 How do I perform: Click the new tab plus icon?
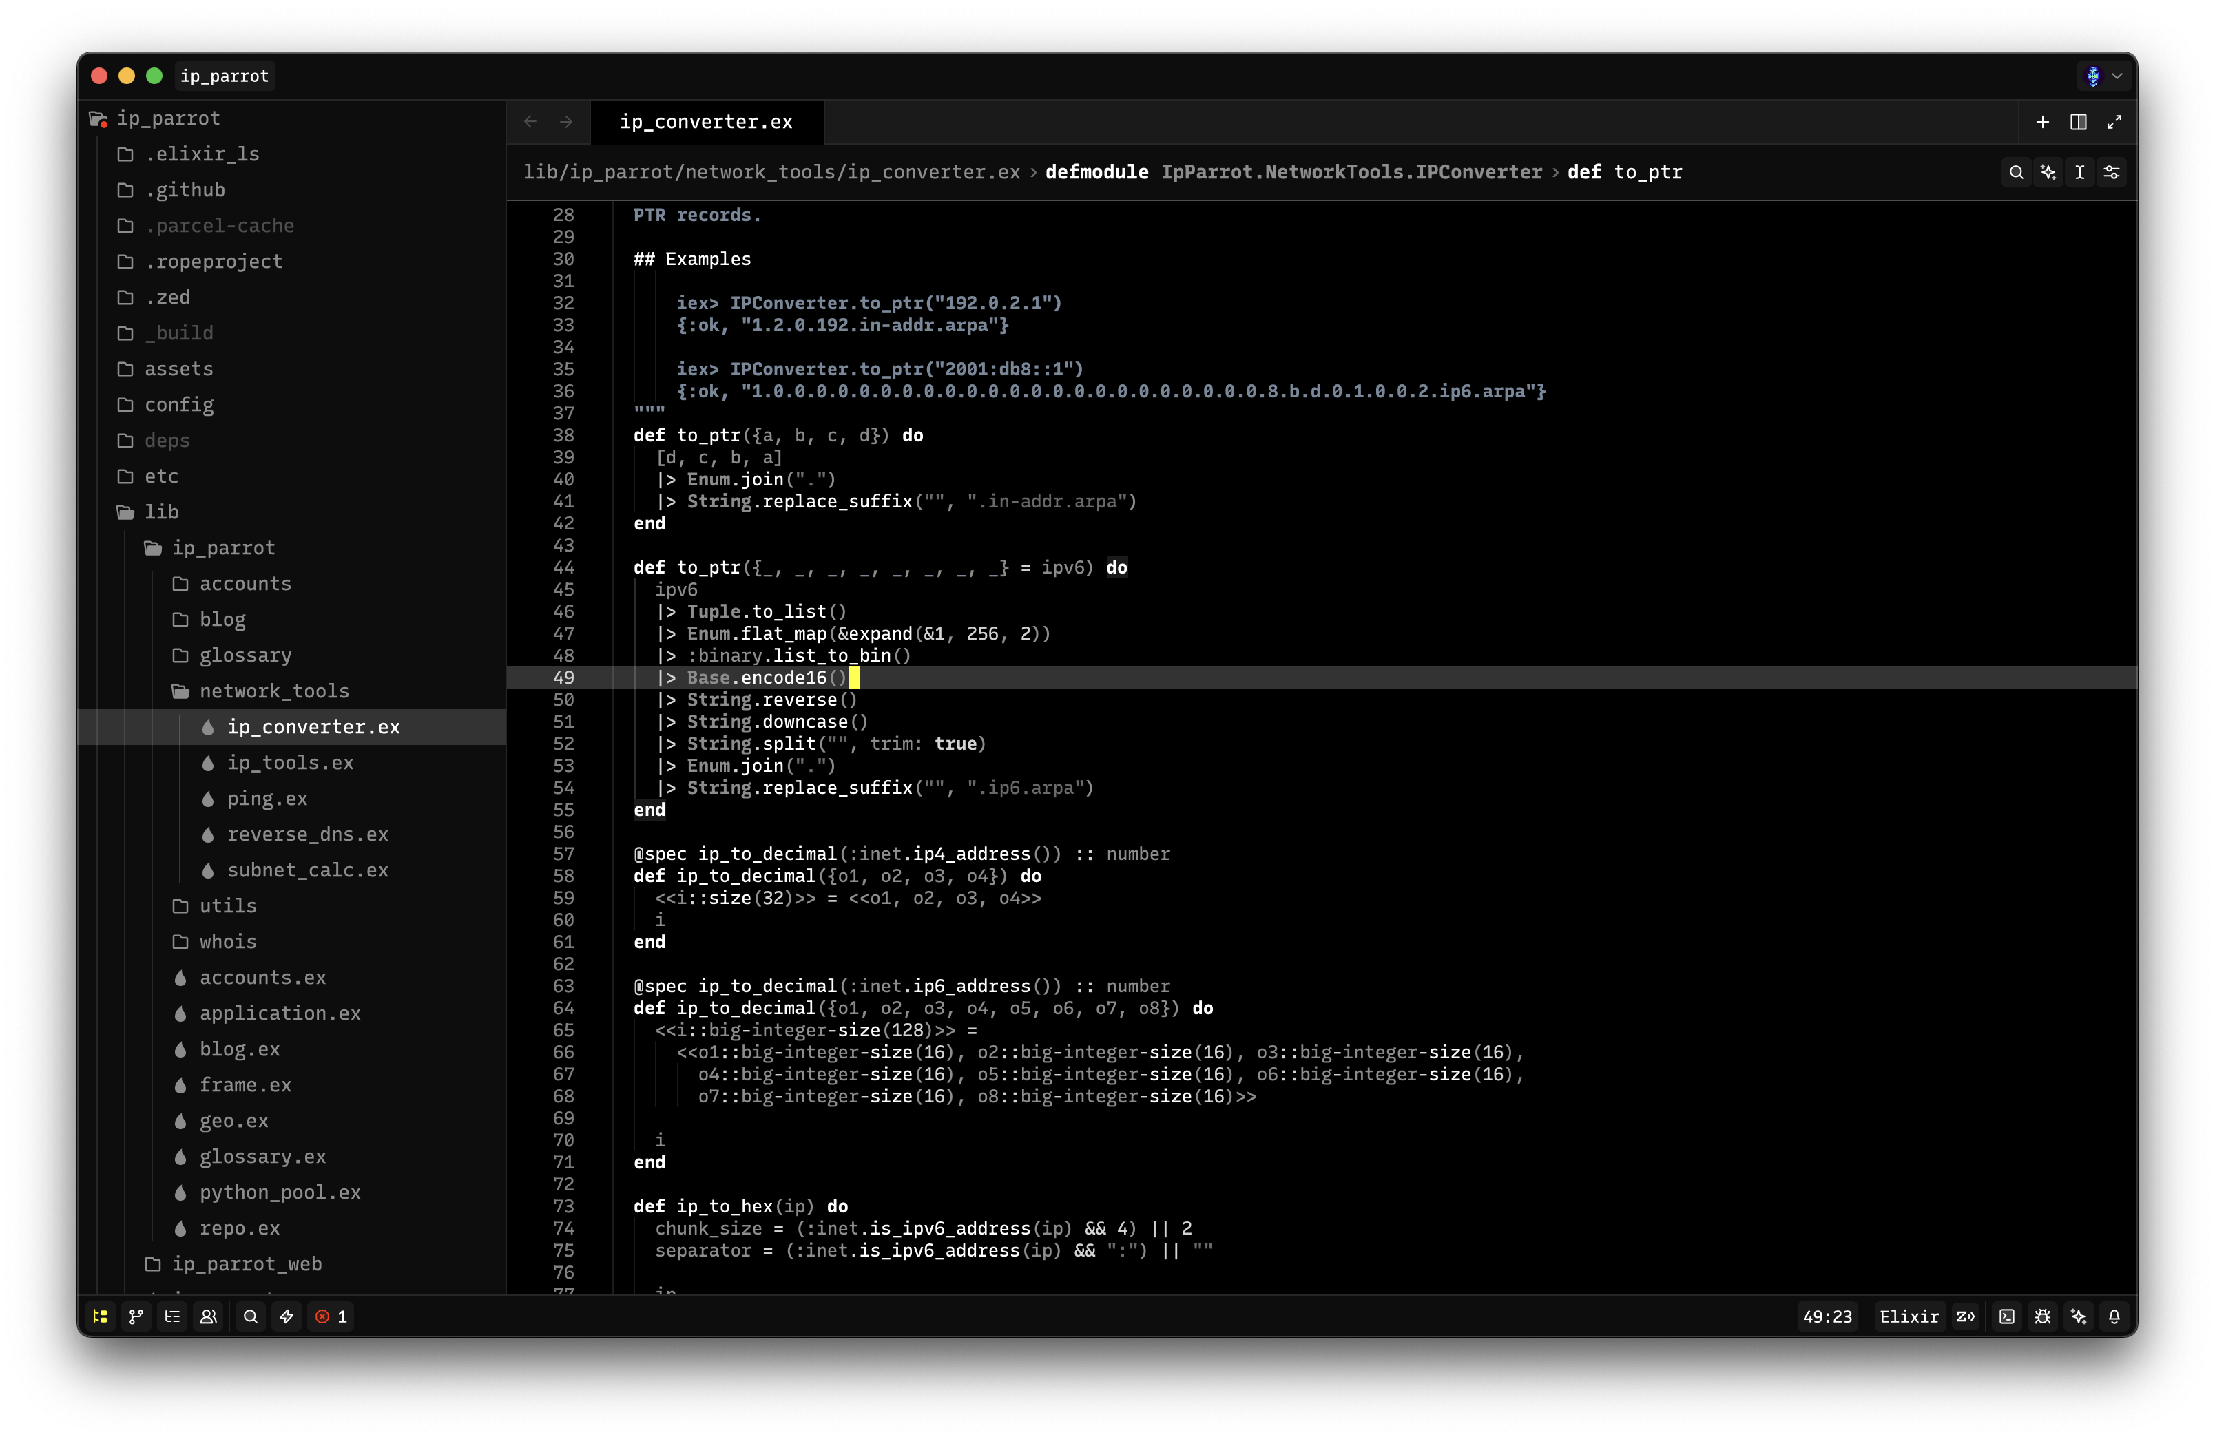[2043, 122]
